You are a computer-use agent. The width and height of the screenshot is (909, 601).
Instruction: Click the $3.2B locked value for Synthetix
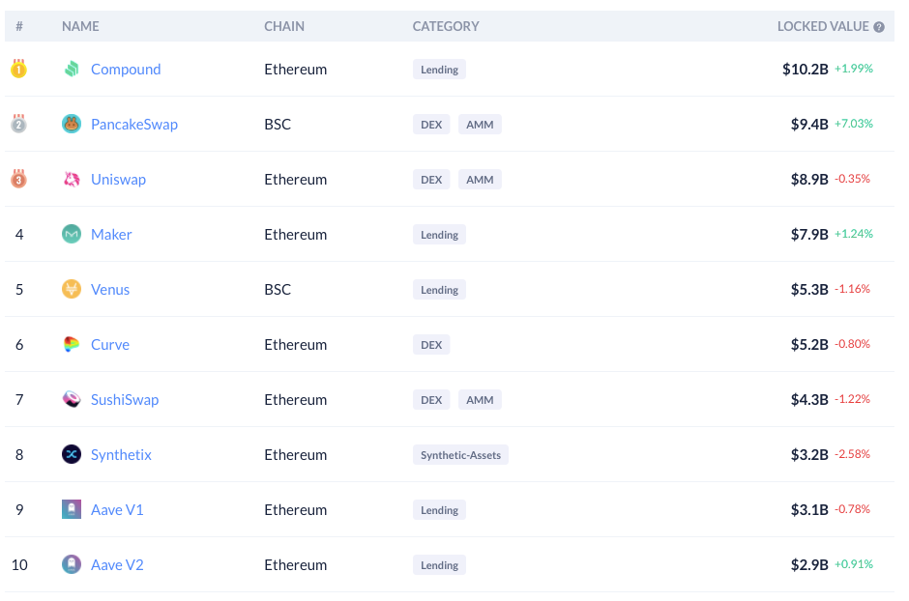click(x=809, y=454)
